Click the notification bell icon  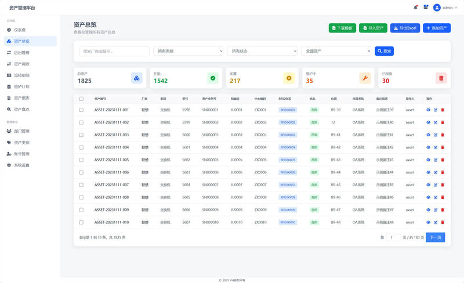point(415,7)
